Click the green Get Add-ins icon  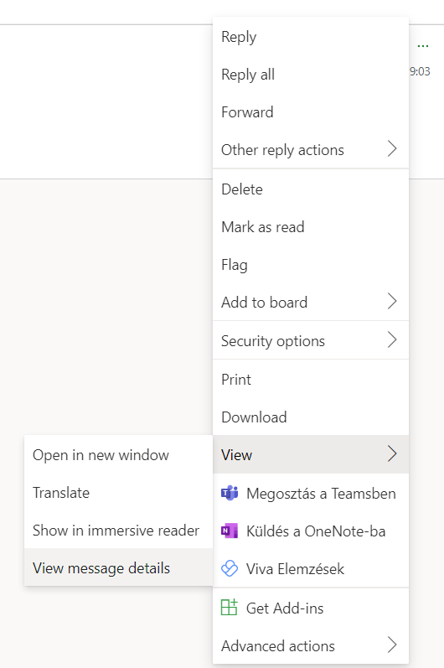pos(230,608)
